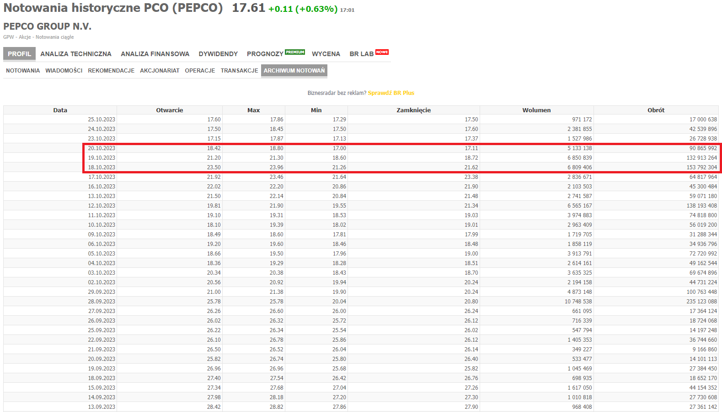Click the green PREMIUM badge
Screen dimensions: 722x412
click(295, 52)
